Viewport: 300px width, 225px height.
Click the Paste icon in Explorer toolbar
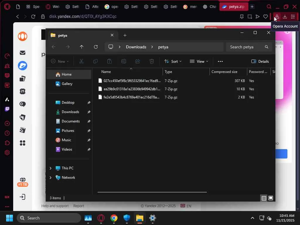pos(110,62)
